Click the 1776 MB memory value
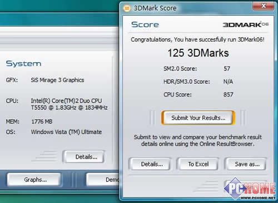 (x=42, y=121)
